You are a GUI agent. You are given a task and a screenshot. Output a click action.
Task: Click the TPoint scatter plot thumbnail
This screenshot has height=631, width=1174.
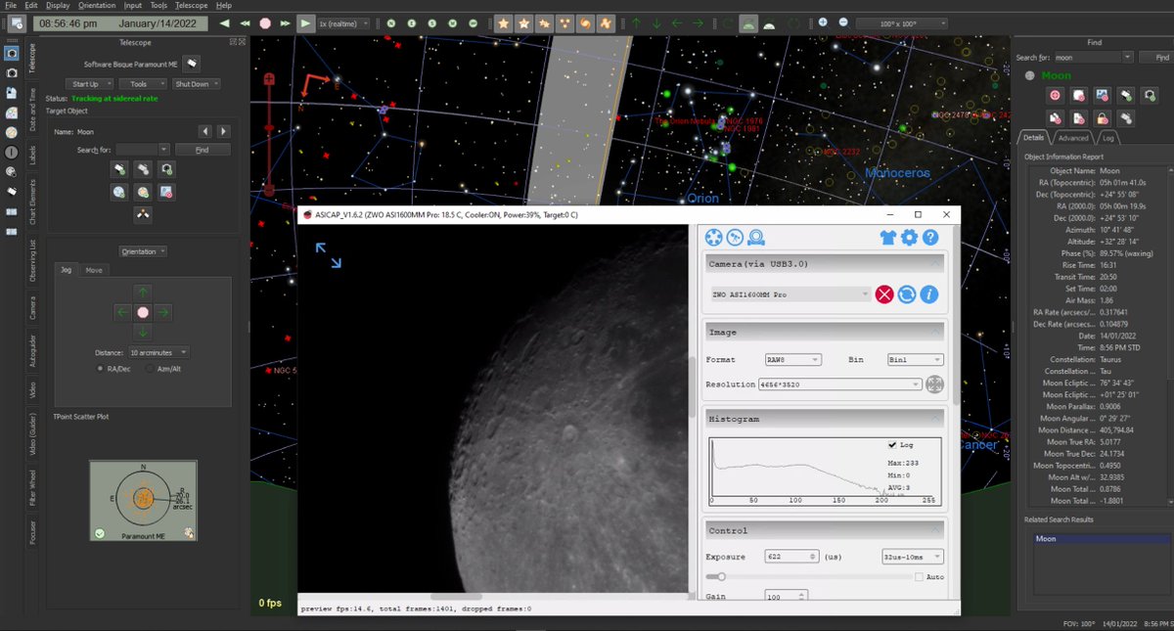(143, 501)
